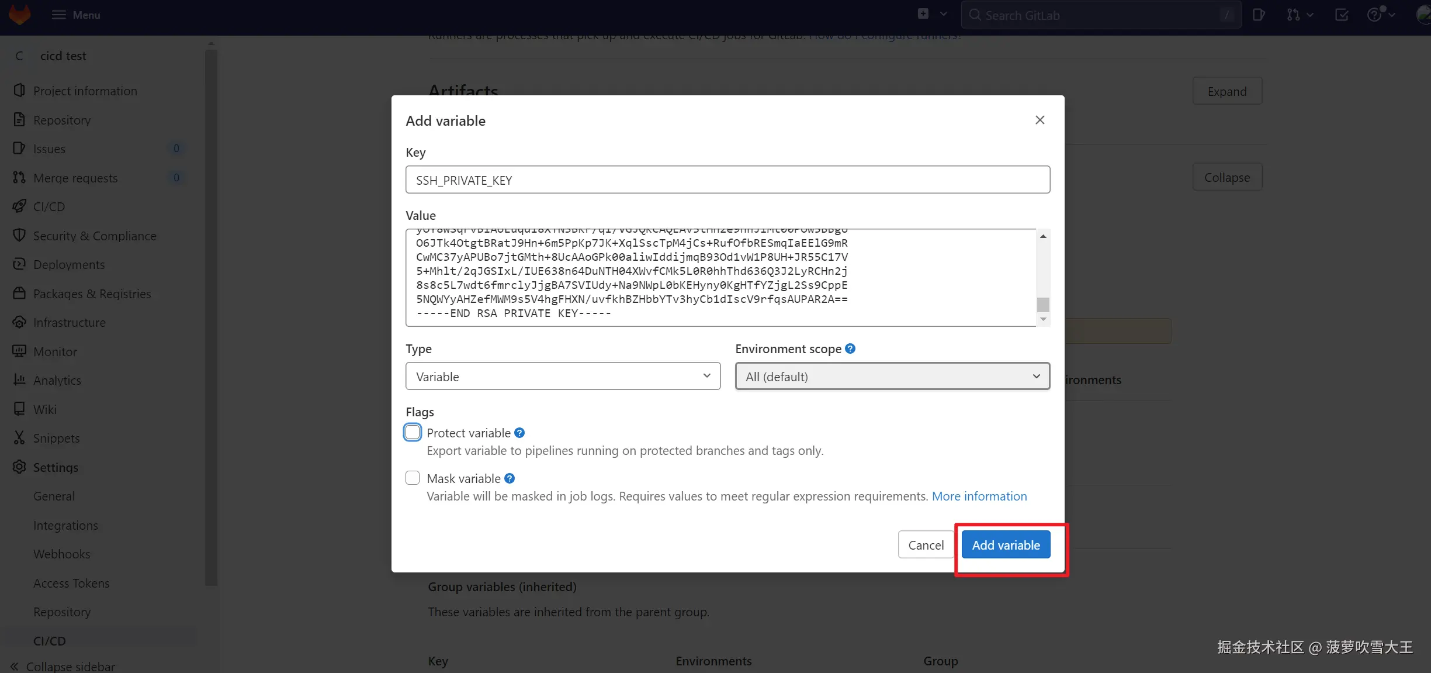Open the main Menu in navbar
The image size is (1431, 673).
[76, 15]
